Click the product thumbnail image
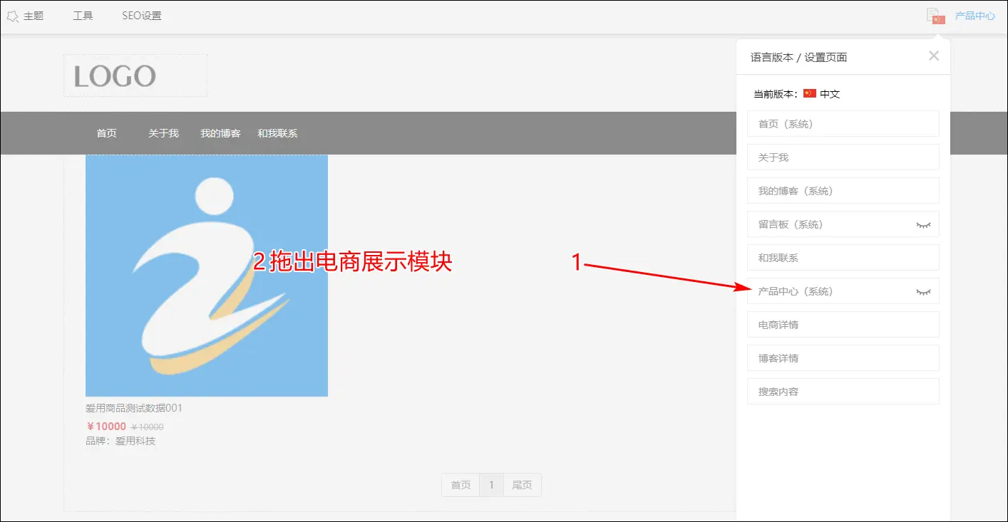 [x=206, y=276]
